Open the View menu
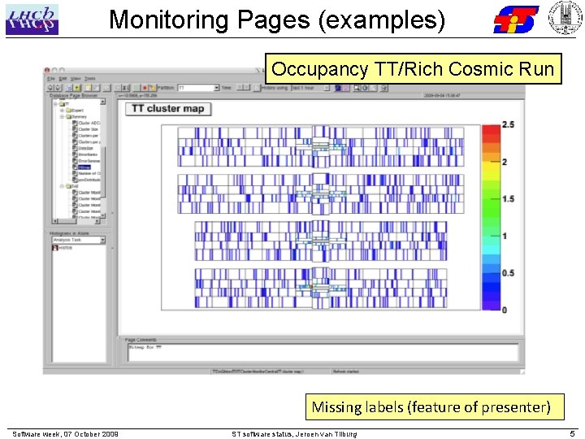 click(76, 79)
